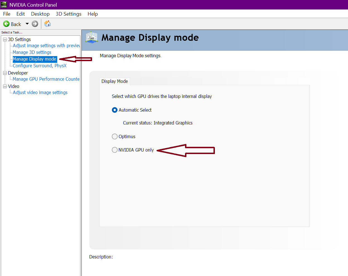
Task: Collapse the Video tree node
Action: click(5, 87)
